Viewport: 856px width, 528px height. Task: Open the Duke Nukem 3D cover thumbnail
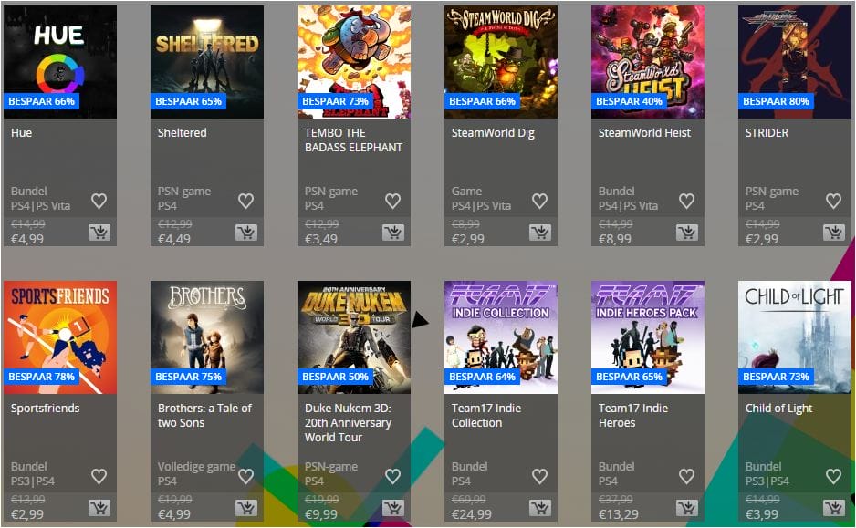point(354,337)
